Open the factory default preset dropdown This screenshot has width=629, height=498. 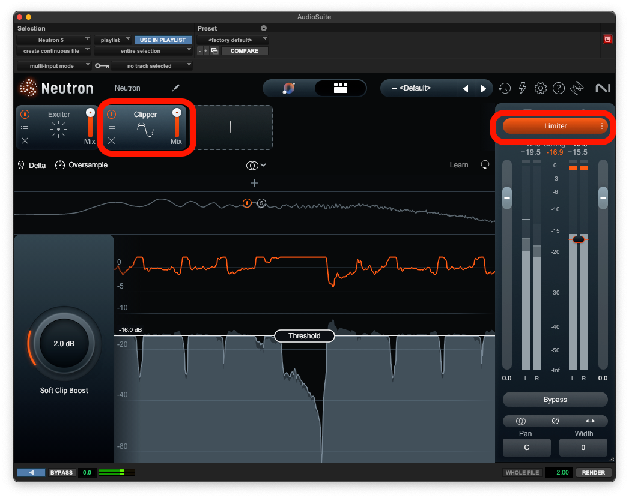point(232,40)
